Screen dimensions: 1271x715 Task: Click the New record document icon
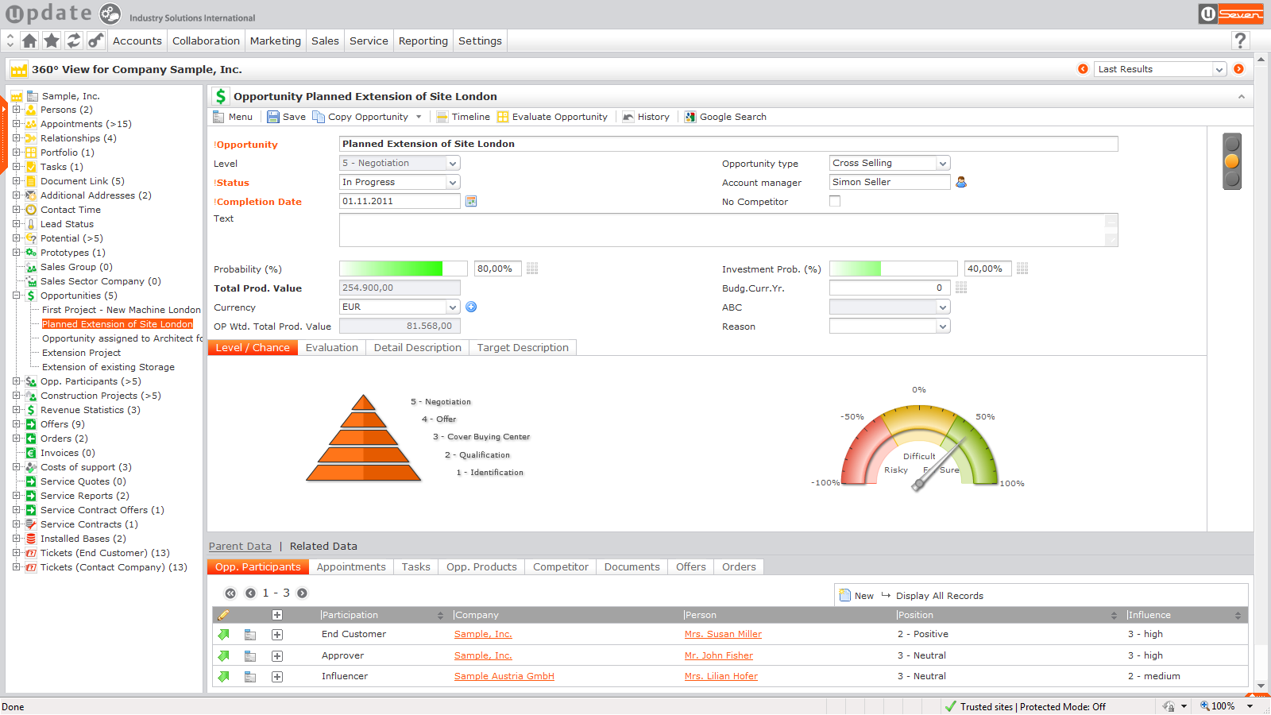(x=845, y=595)
